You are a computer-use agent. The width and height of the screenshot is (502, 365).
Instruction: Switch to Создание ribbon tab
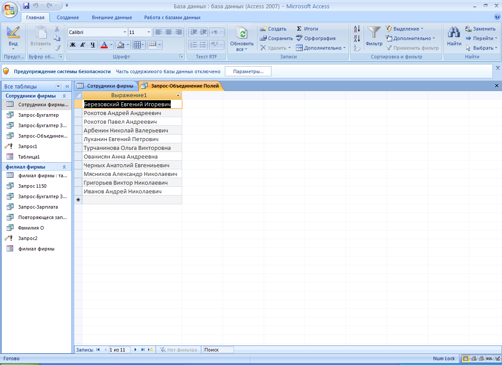68,17
